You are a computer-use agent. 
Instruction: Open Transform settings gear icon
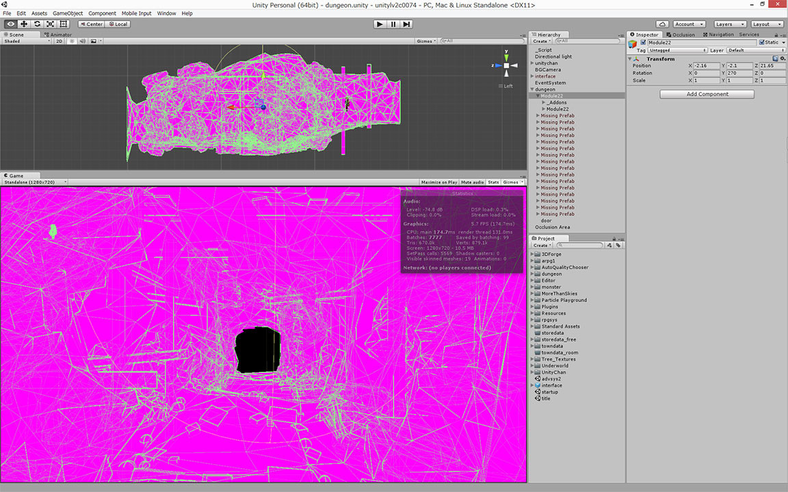(783, 59)
